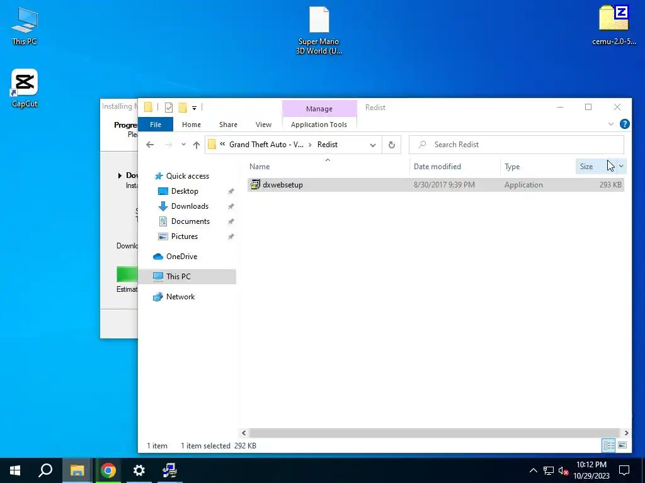Open Desktop in navigation pane
Viewport: 645px width, 483px height.
pyautogui.click(x=185, y=191)
